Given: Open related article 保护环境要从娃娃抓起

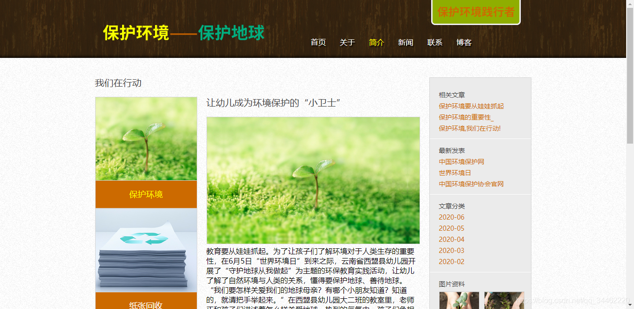Looking at the screenshot, I should (471, 106).
